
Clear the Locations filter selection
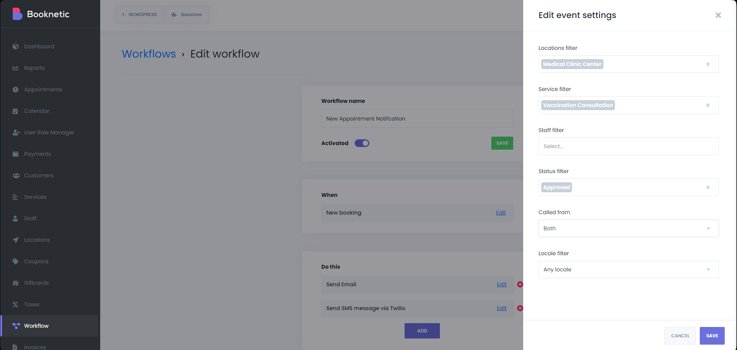pos(708,64)
